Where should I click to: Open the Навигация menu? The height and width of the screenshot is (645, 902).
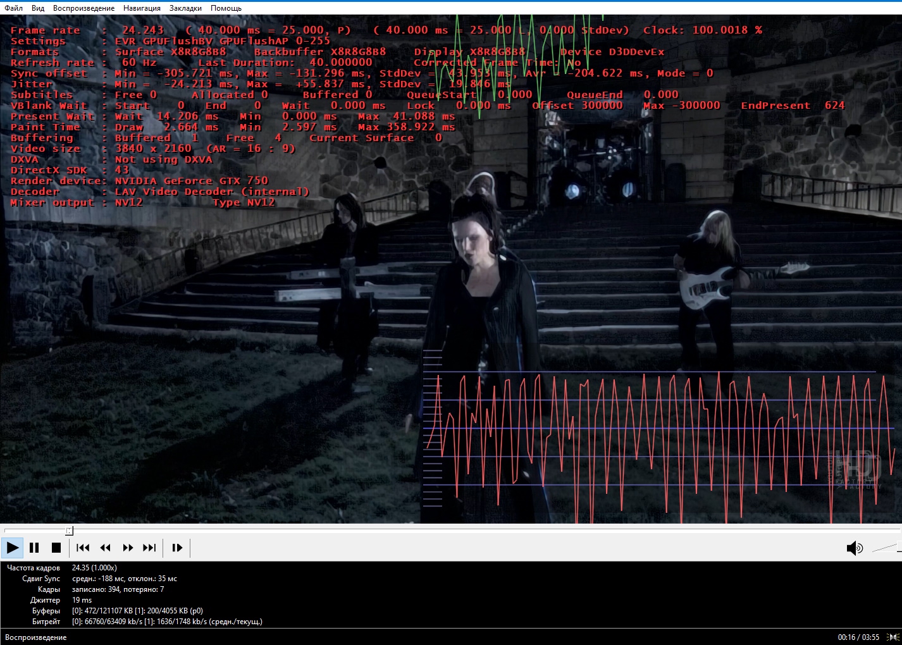tap(142, 8)
